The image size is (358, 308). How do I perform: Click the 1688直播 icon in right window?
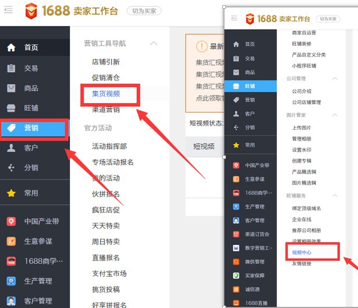(236, 303)
